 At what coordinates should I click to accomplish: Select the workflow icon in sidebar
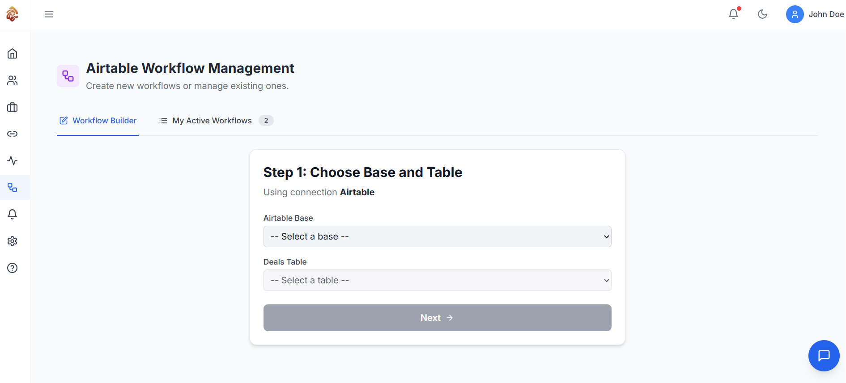tap(13, 188)
